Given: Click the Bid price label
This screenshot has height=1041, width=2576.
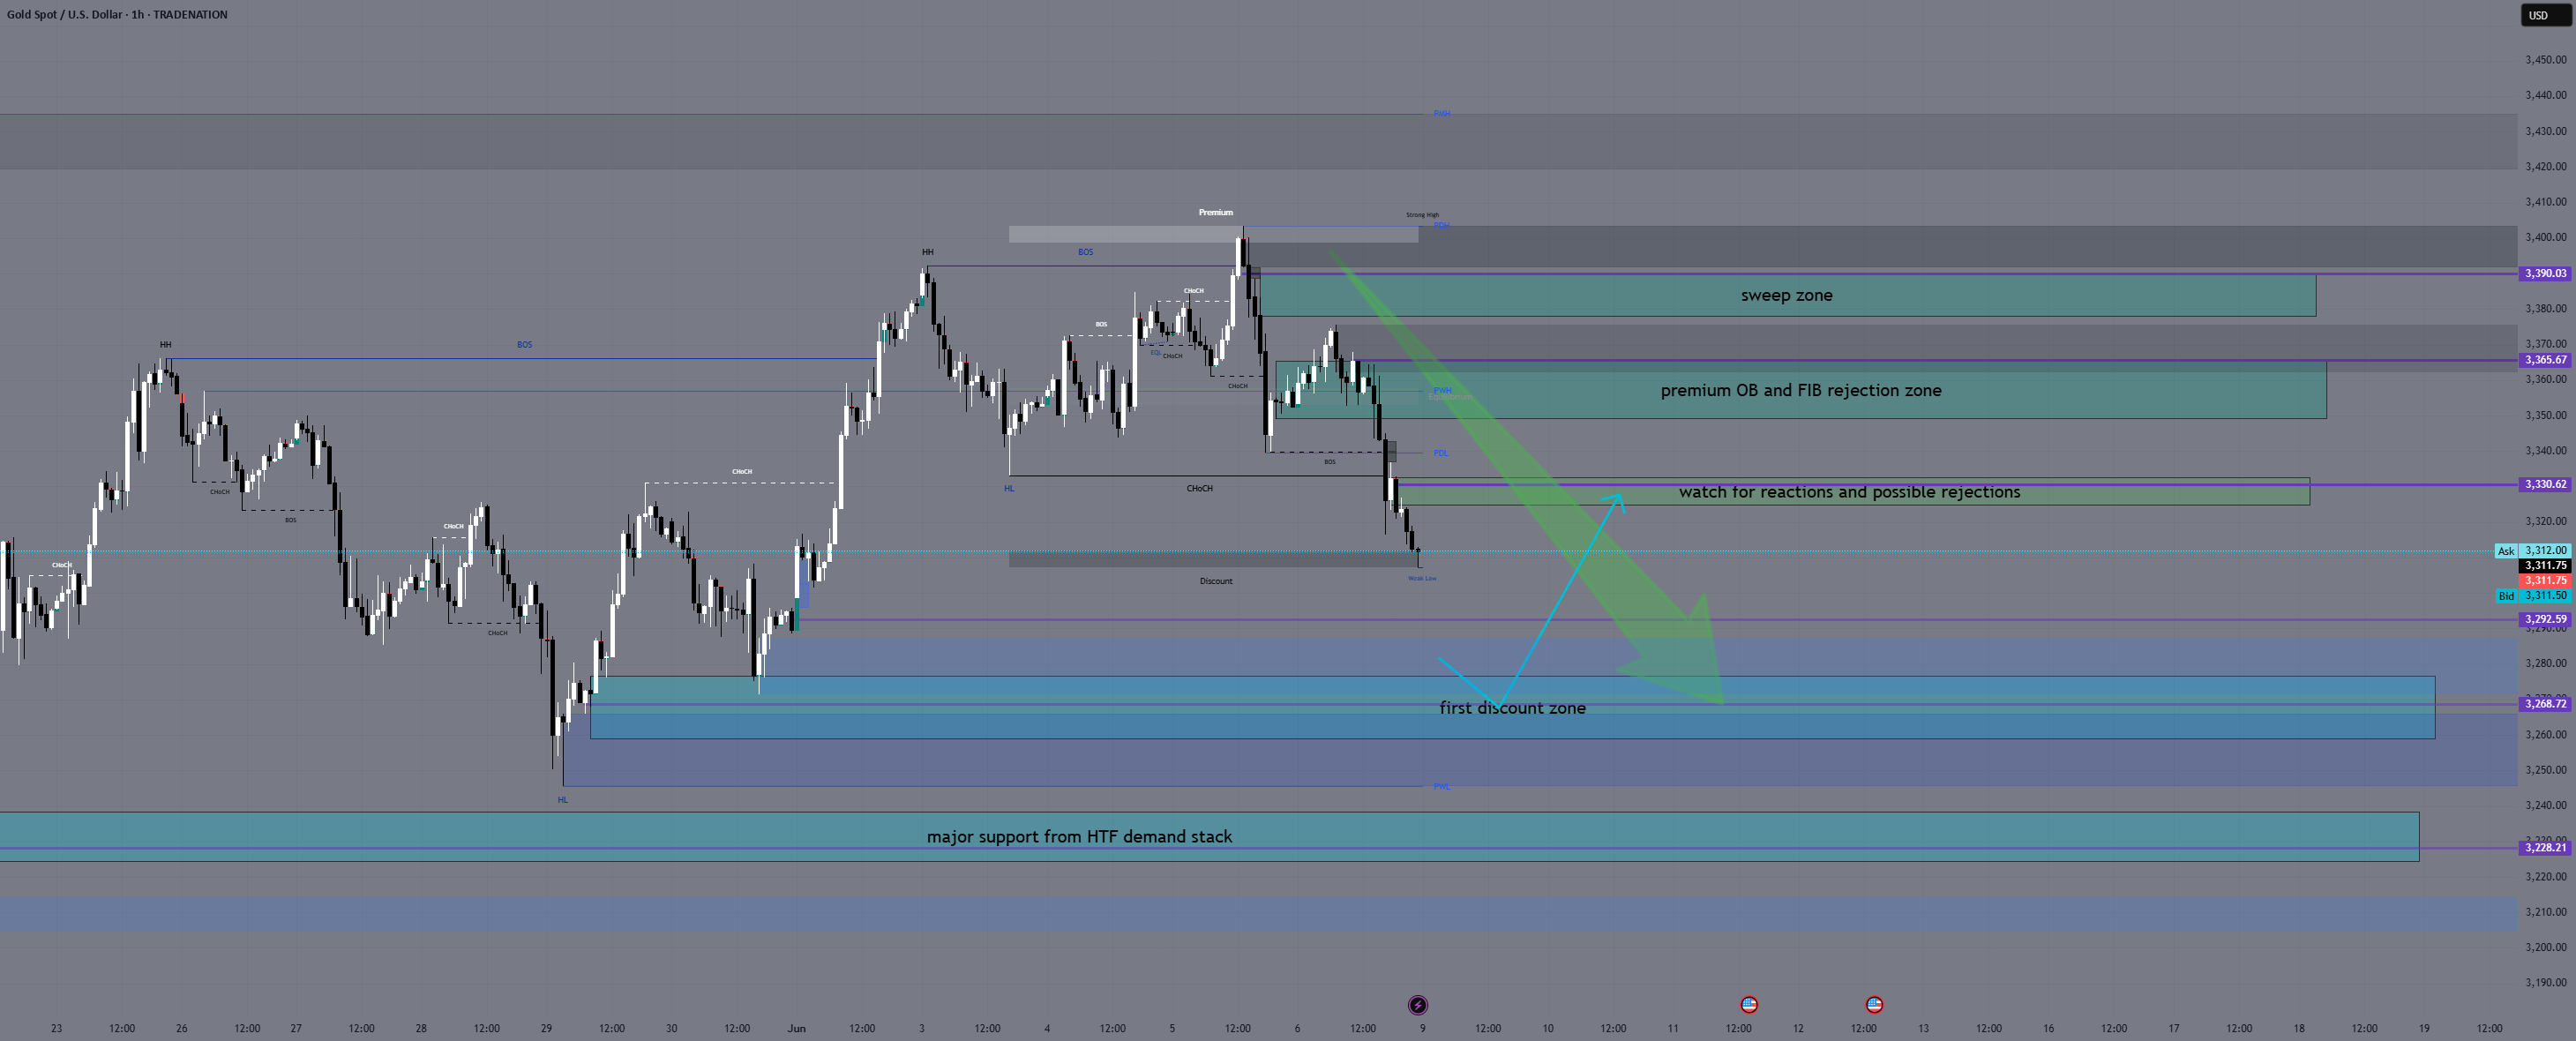Looking at the screenshot, I should [x=2505, y=596].
